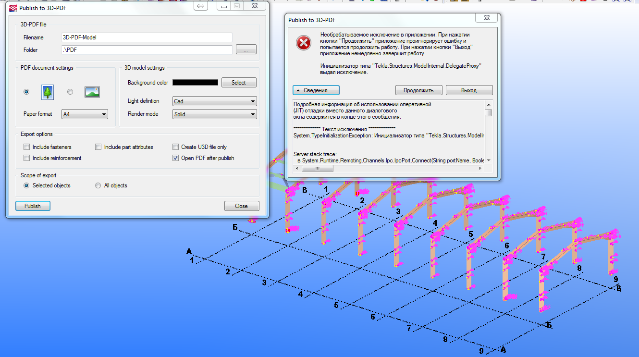Toggle Create U3D file only checkbox
The height and width of the screenshot is (357, 639).
[176, 147]
